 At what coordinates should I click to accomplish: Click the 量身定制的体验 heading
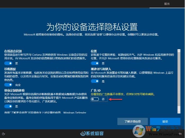point(14,90)
